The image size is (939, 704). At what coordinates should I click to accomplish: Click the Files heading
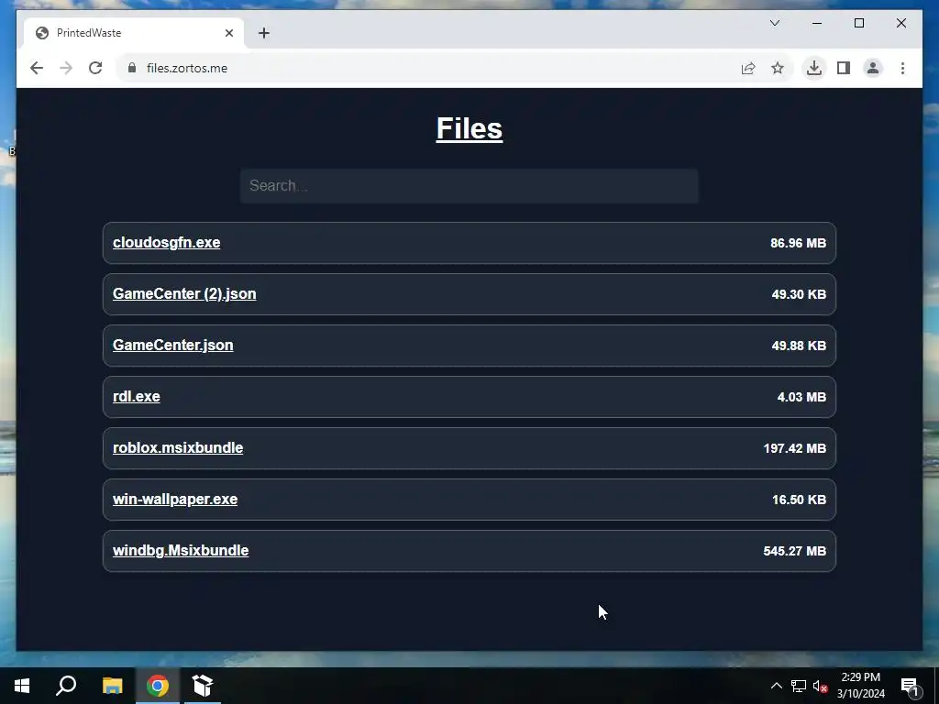coord(469,128)
